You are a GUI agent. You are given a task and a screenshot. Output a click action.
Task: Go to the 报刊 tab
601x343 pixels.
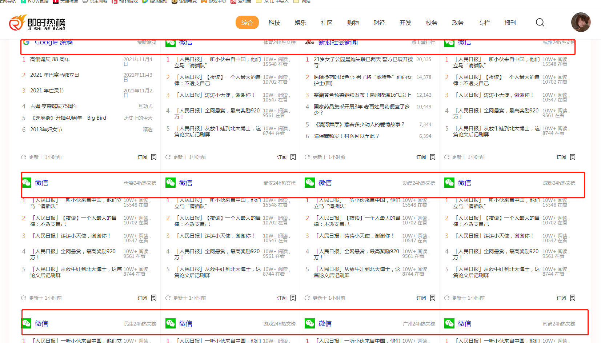click(x=510, y=23)
